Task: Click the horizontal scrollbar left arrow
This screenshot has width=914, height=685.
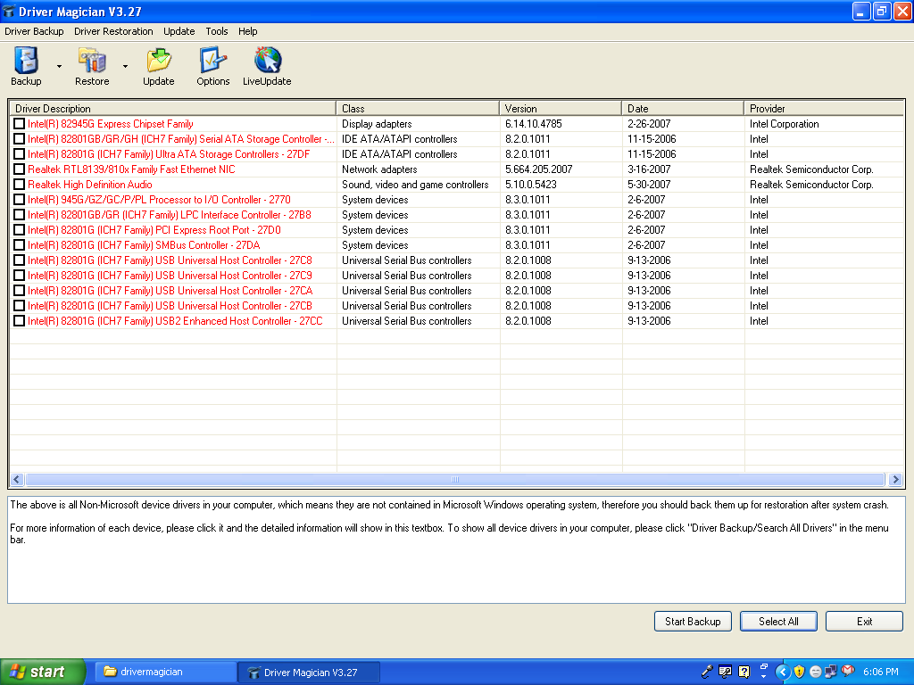Action: click(16, 479)
